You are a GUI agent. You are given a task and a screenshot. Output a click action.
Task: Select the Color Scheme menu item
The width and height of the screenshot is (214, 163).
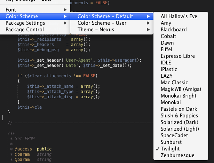point(35,16)
